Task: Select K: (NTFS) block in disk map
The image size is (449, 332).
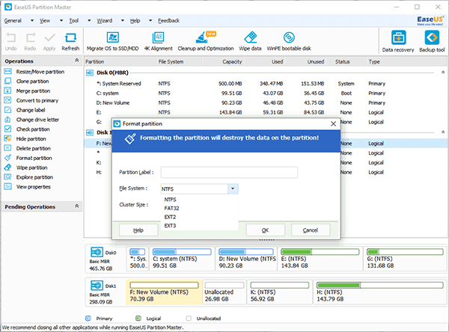Action: click(279, 292)
